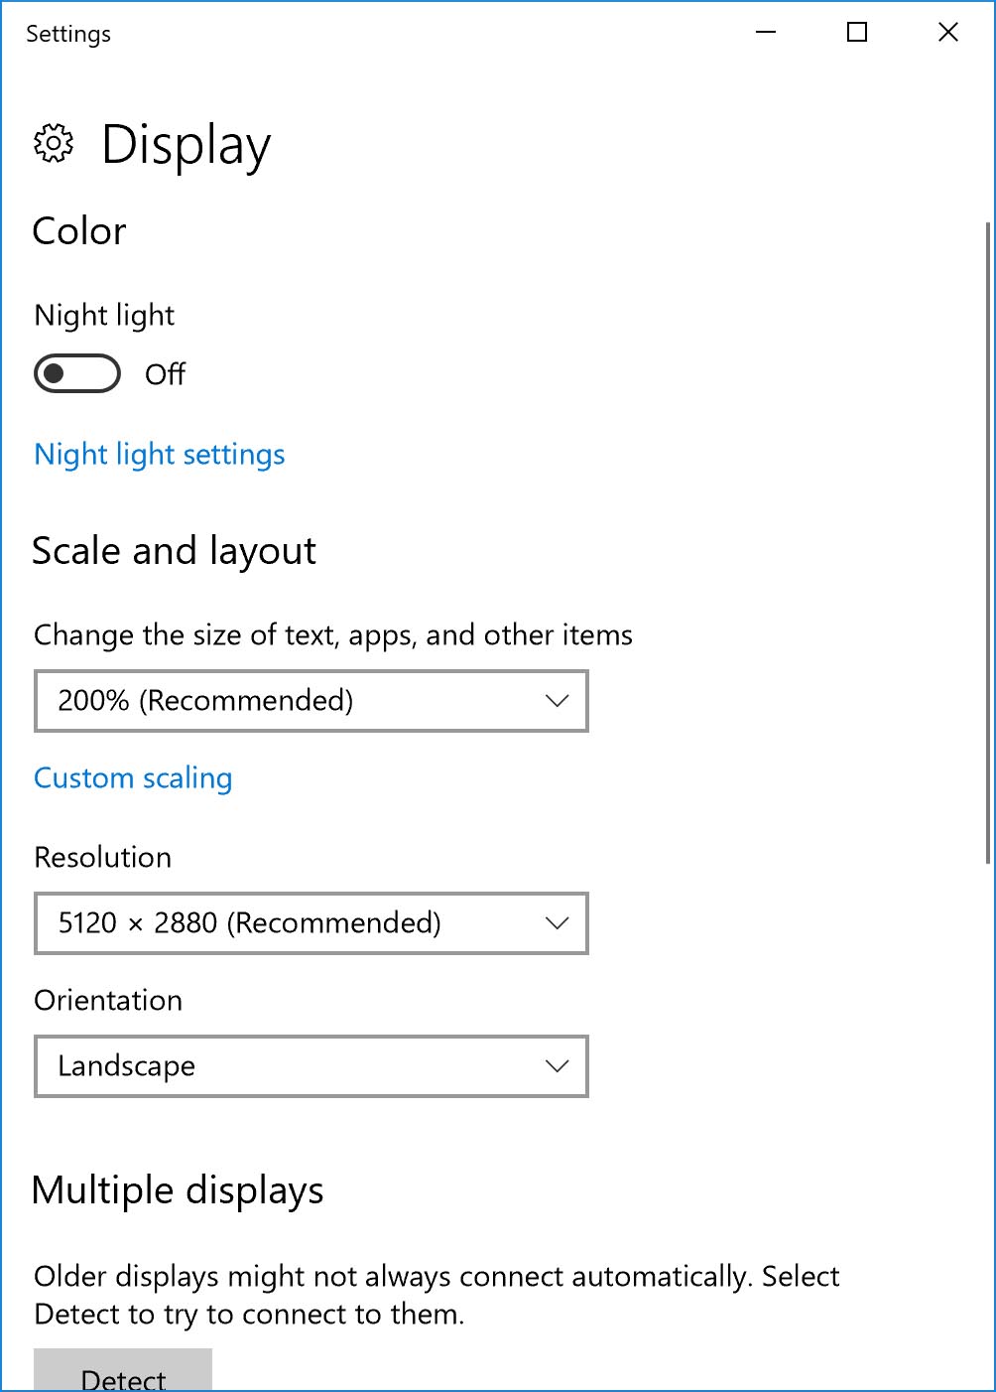This screenshot has height=1392, width=996.
Task: Click the Multiple displays heading
Action: [x=179, y=1190]
